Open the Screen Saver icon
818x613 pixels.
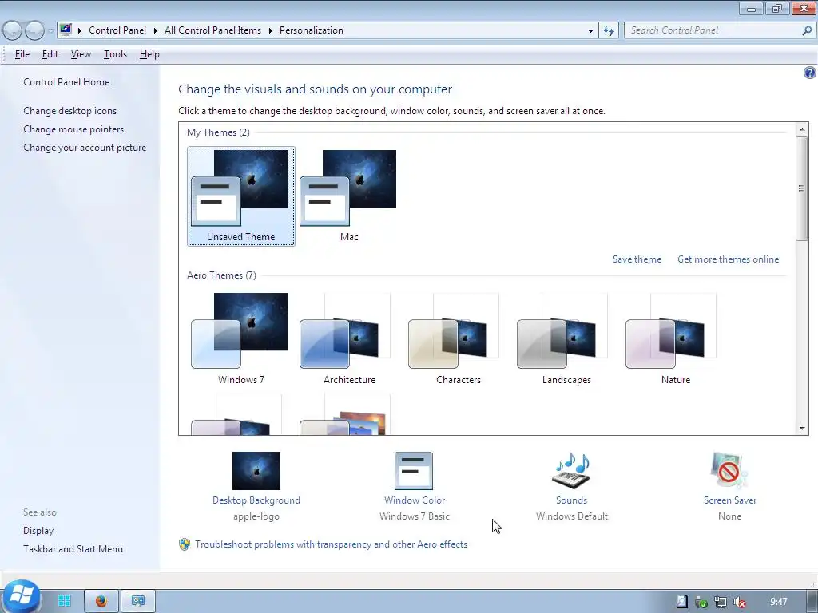(729, 471)
